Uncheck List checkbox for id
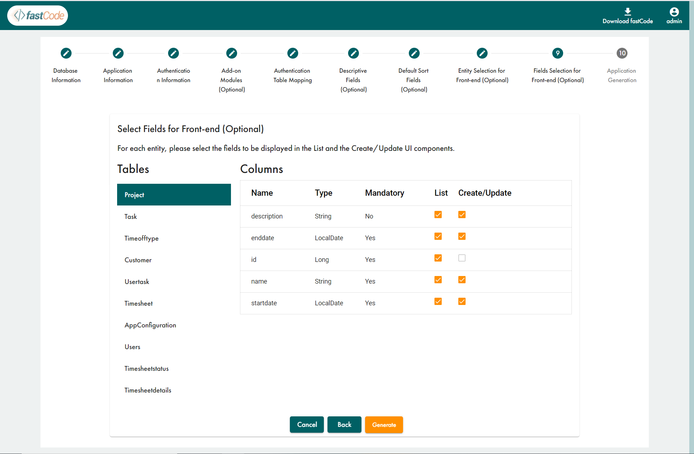Viewport: 694px width, 454px height. click(438, 258)
